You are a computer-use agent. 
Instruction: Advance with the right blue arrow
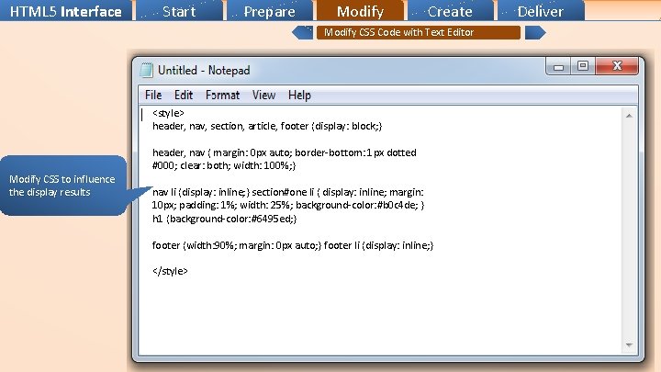tap(535, 32)
